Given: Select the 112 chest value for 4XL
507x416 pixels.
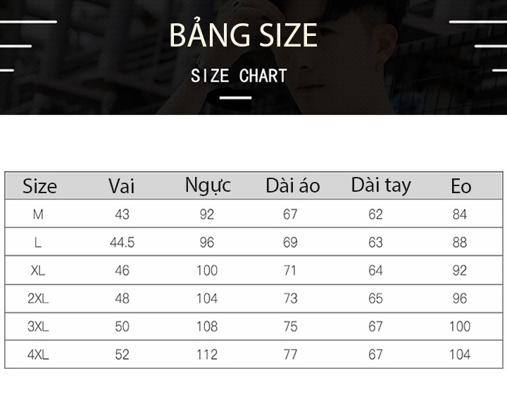Looking at the screenshot, I should pos(206,355).
